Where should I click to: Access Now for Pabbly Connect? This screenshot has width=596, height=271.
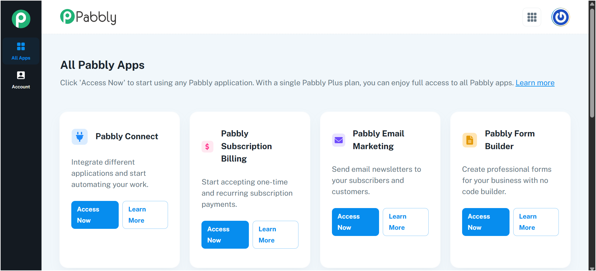point(95,215)
